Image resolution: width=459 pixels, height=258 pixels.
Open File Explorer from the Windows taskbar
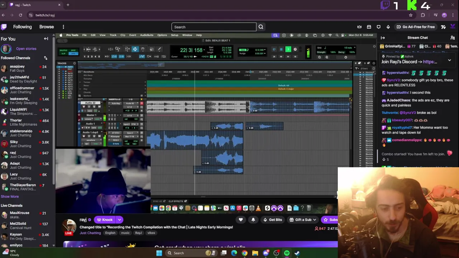tap(255, 253)
